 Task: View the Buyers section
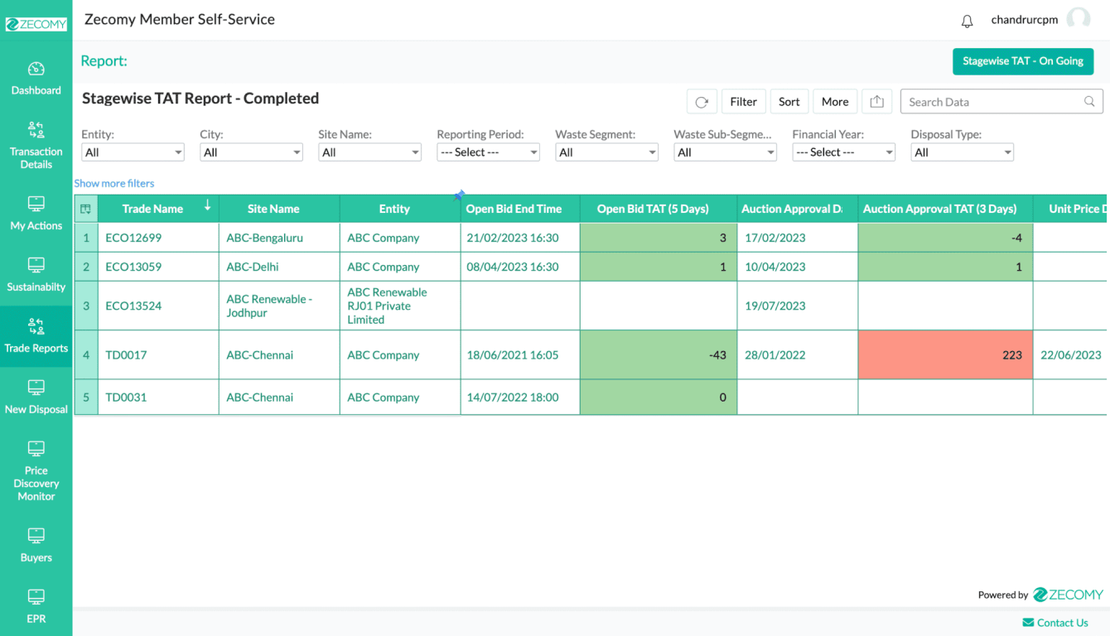point(36,546)
